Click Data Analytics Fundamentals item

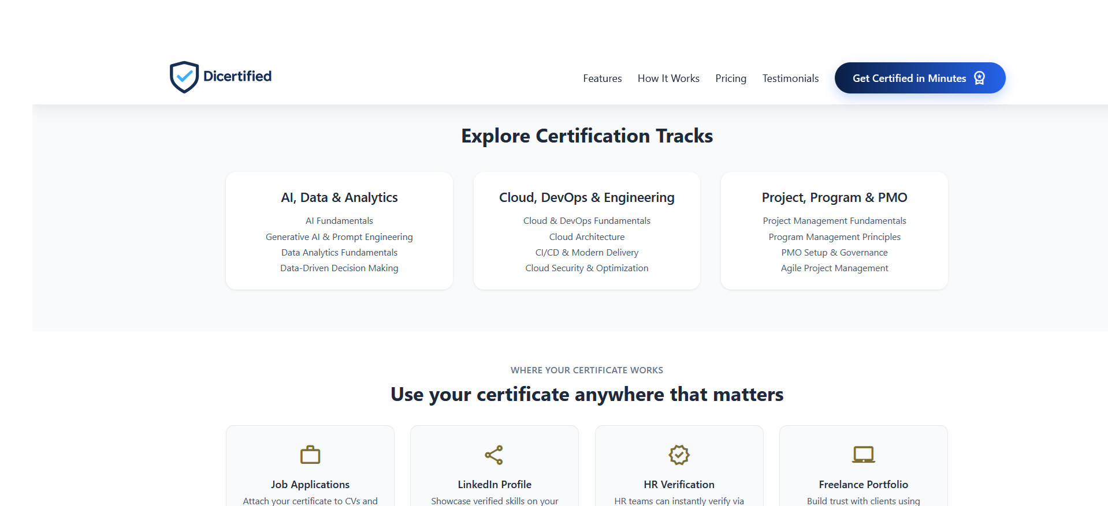pyautogui.click(x=339, y=253)
